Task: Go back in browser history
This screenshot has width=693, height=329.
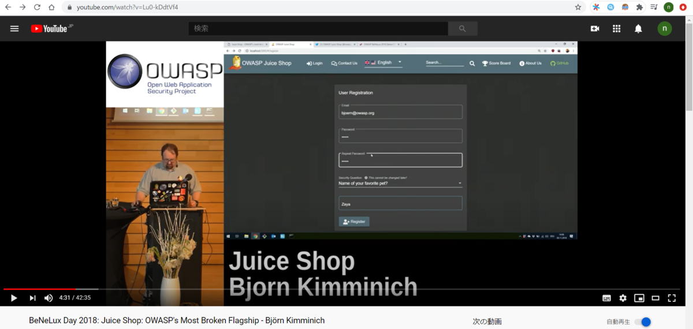Action: [8, 8]
